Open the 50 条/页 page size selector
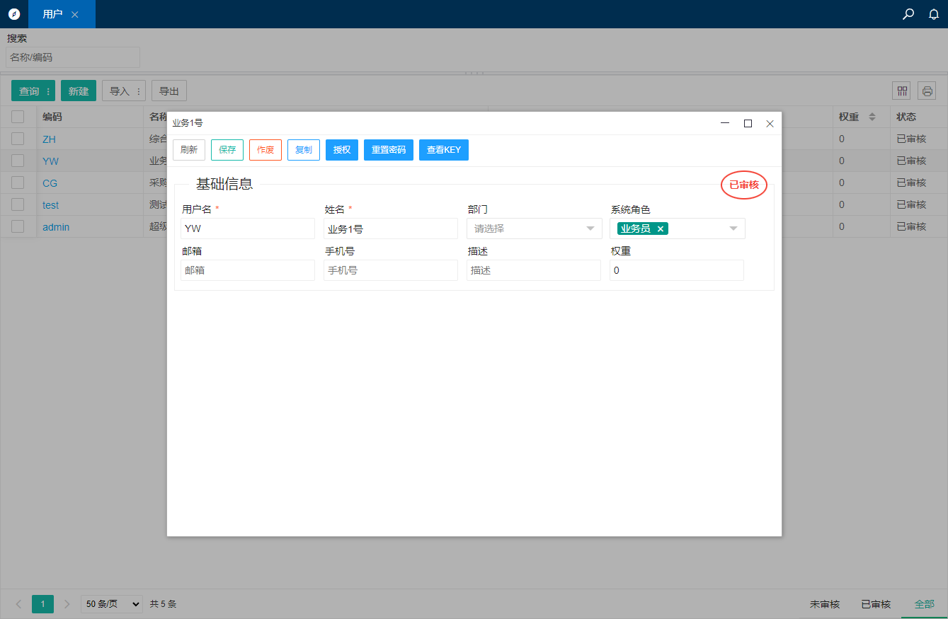This screenshot has width=948, height=619. click(112, 604)
